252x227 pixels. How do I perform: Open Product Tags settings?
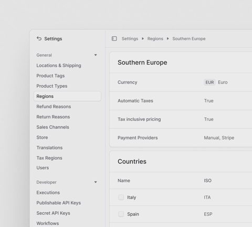(50, 76)
